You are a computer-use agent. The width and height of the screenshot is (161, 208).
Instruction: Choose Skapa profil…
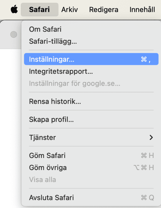(x=91, y=119)
